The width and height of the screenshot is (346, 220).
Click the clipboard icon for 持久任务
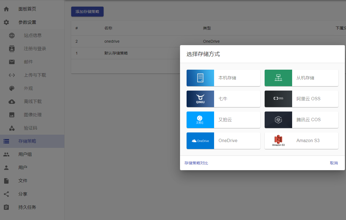[x=6, y=207]
